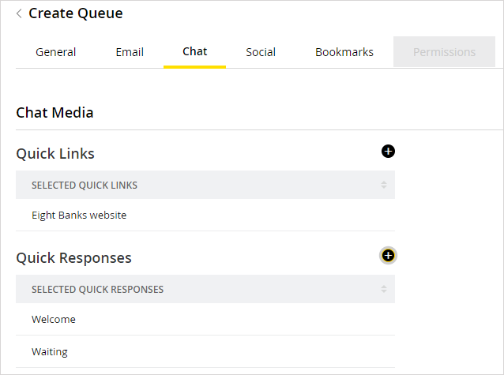Click the Chat Media heading
The image size is (504, 375).
(55, 113)
